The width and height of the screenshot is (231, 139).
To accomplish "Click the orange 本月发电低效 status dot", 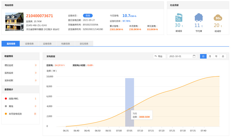I will pos(6,114).
